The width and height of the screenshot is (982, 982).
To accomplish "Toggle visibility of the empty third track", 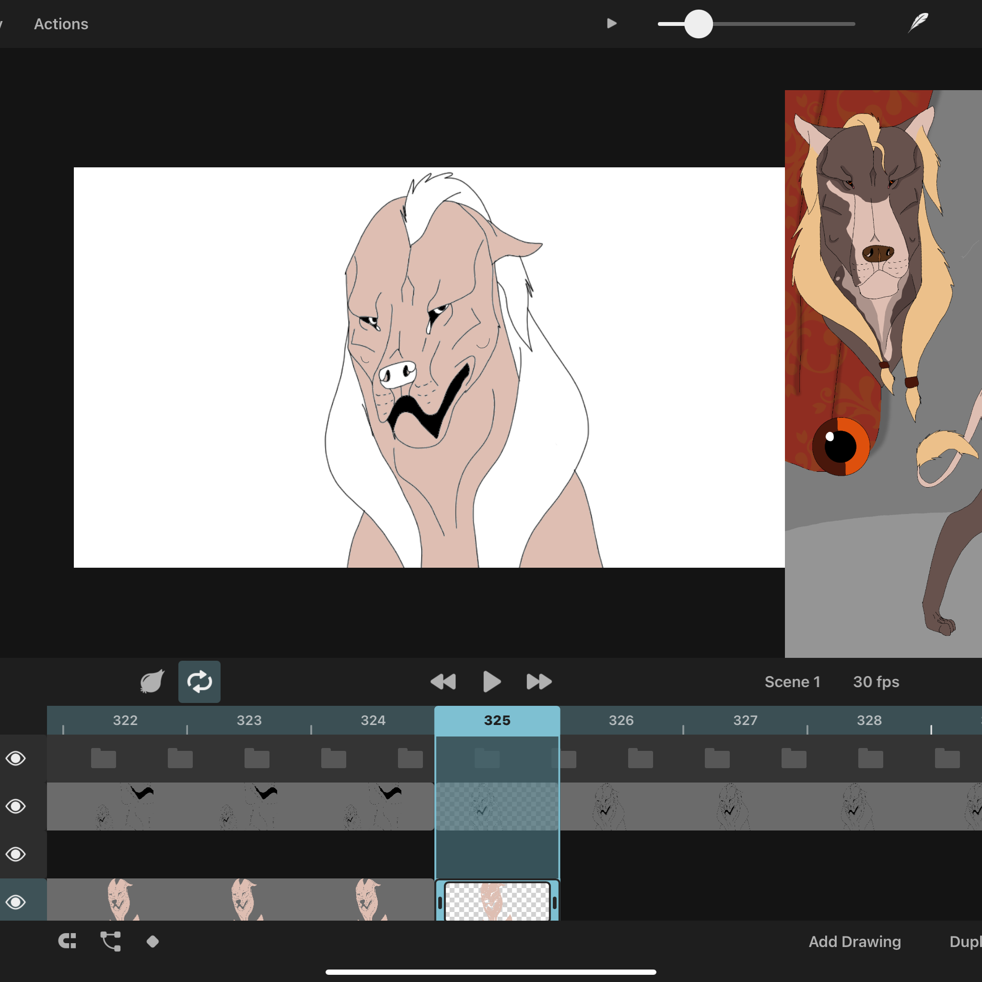I will coord(16,854).
